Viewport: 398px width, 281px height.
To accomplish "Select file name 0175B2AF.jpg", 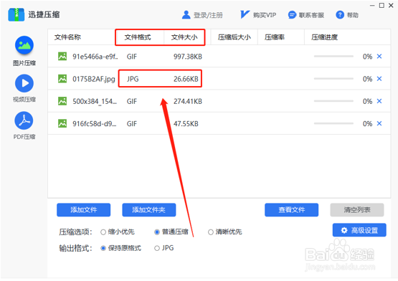I will pyautogui.click(x=94, y=79).
